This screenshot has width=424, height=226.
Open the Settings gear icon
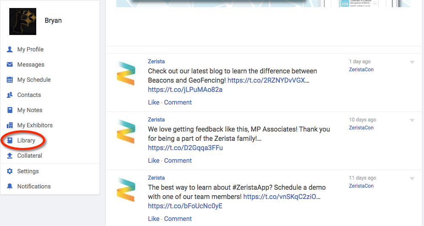tap(10, 171)
